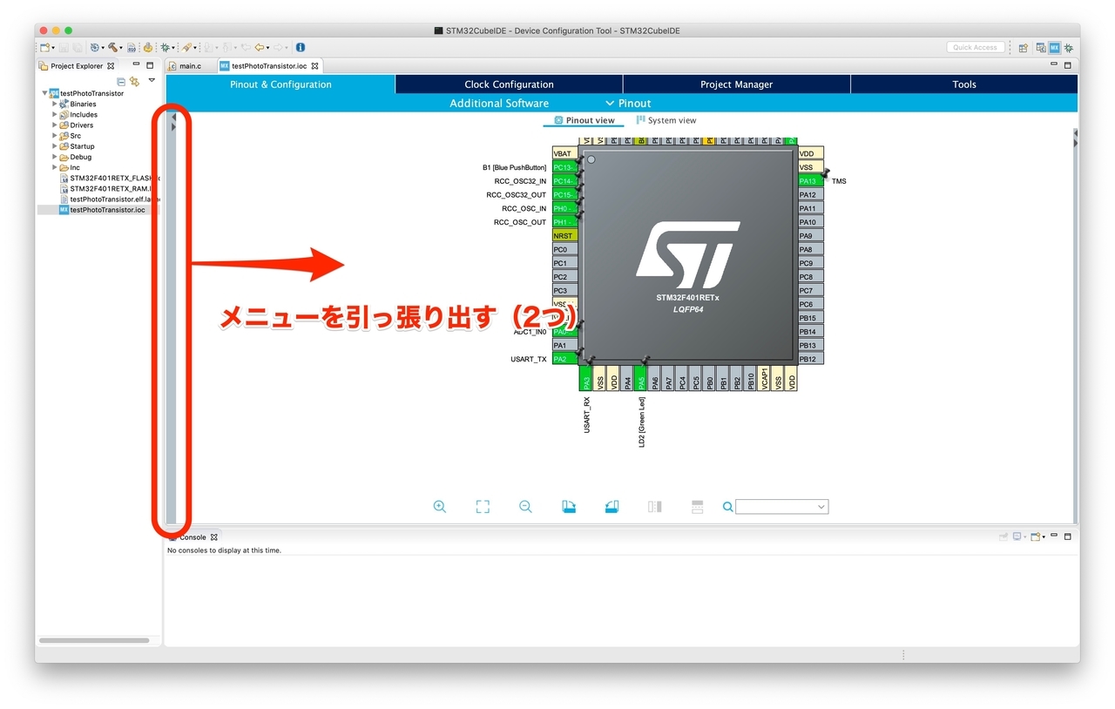The height and width of the screenshot is (709, 1115).
Task: Minimize the Project Explorer panel
Action: pos(136,65)
